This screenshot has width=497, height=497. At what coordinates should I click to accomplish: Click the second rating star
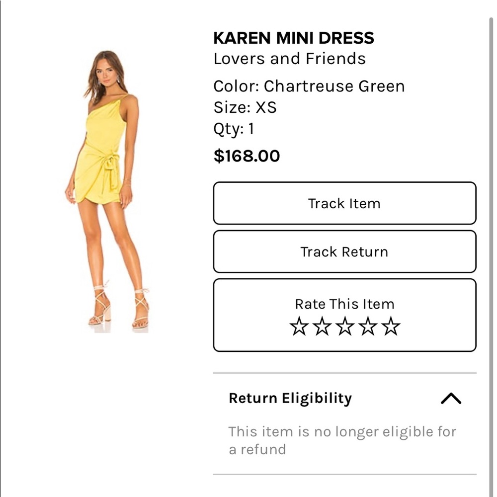click(x=323, y=326)
